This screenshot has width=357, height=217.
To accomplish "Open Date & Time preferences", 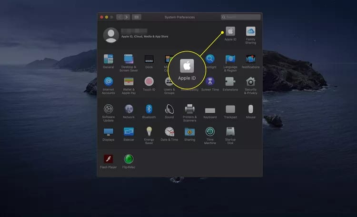I will [x=169, y=132].
